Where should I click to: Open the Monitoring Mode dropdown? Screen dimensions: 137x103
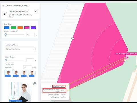pyautogui.click(x=20, y=49)
